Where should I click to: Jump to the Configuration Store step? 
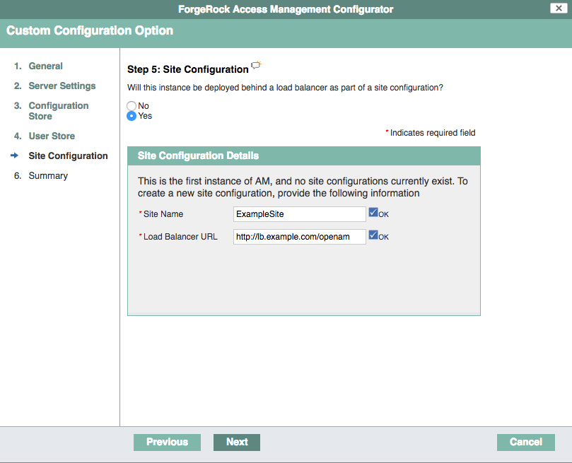[59, 111]
